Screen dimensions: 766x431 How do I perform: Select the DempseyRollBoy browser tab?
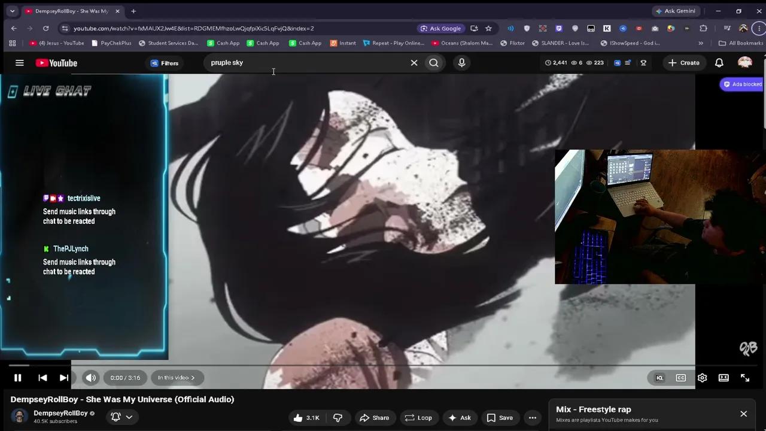point(71,11)
